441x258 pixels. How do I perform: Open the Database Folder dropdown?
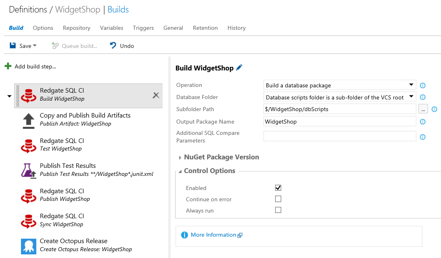point(339,97)
